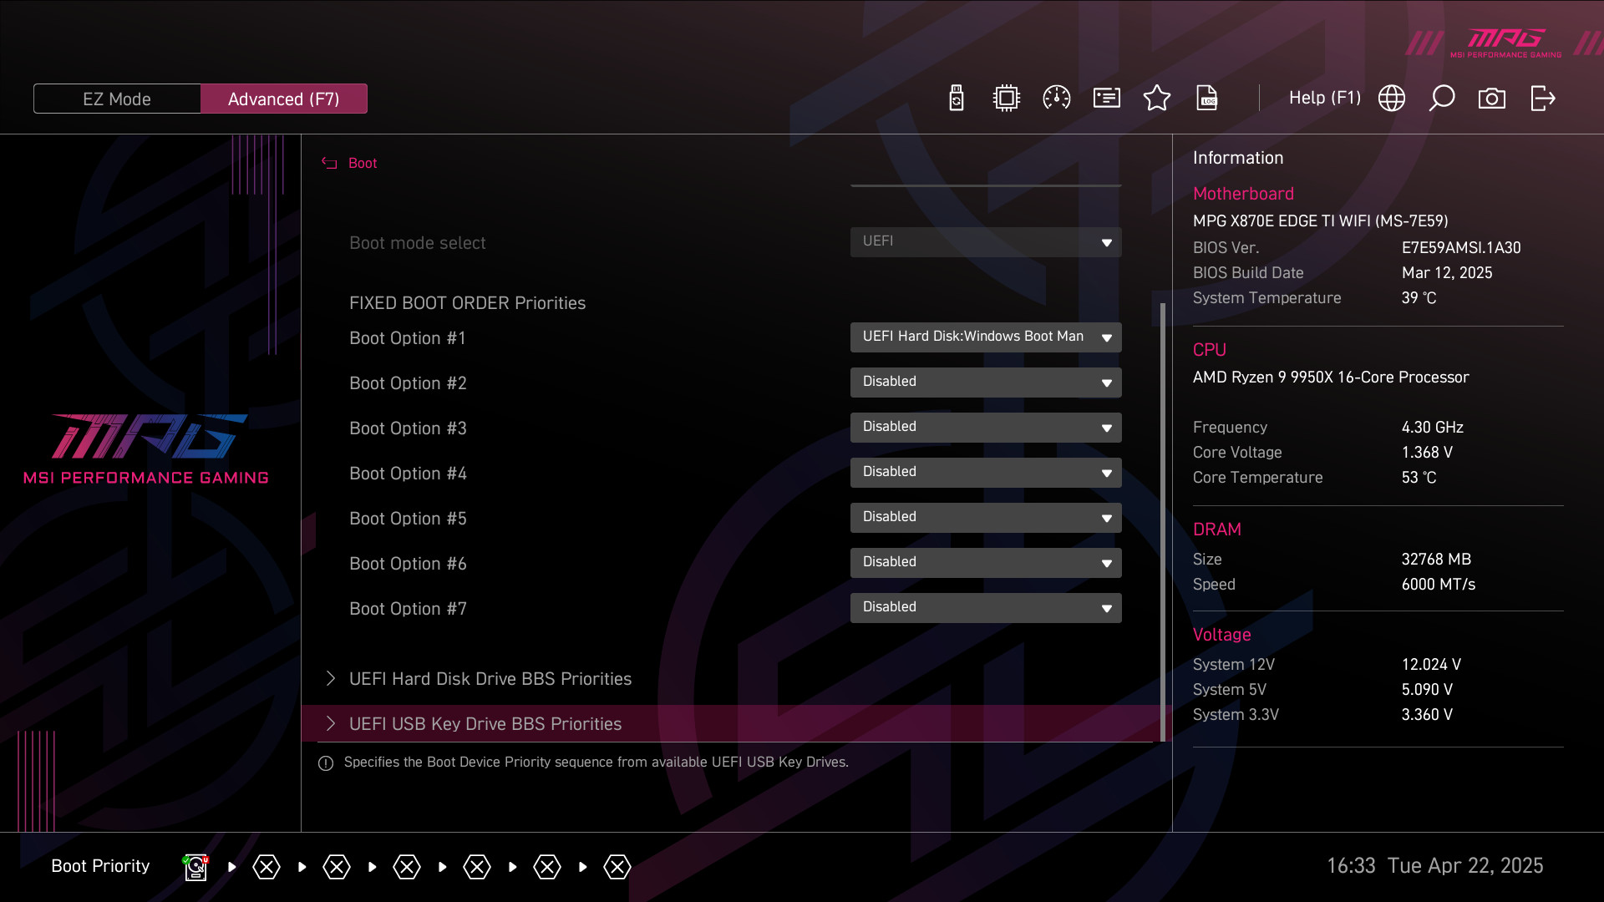Viewport: 1604px width, 902px height.
Task: Select the Advanced (F7) tab
Action: tap(284, 99)
